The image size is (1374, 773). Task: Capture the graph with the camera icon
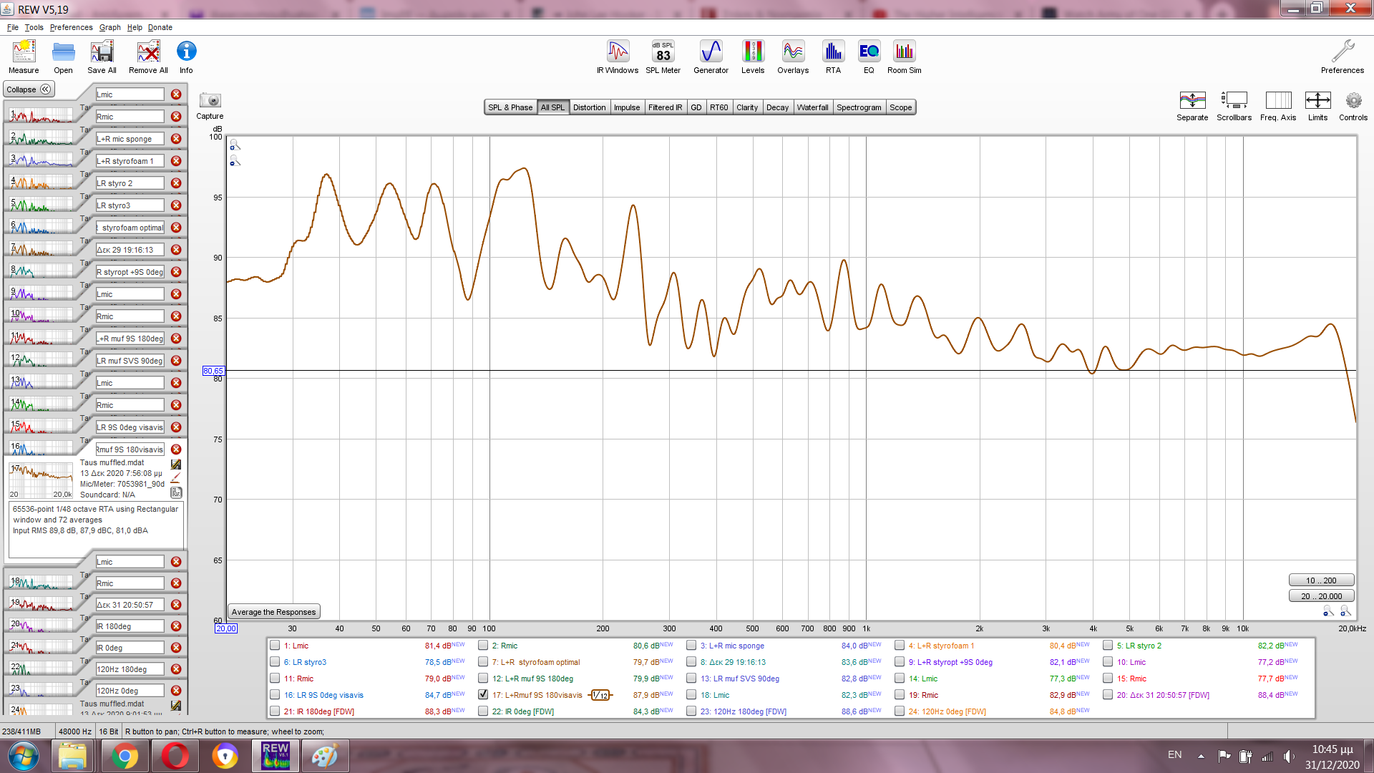point(210,105)
